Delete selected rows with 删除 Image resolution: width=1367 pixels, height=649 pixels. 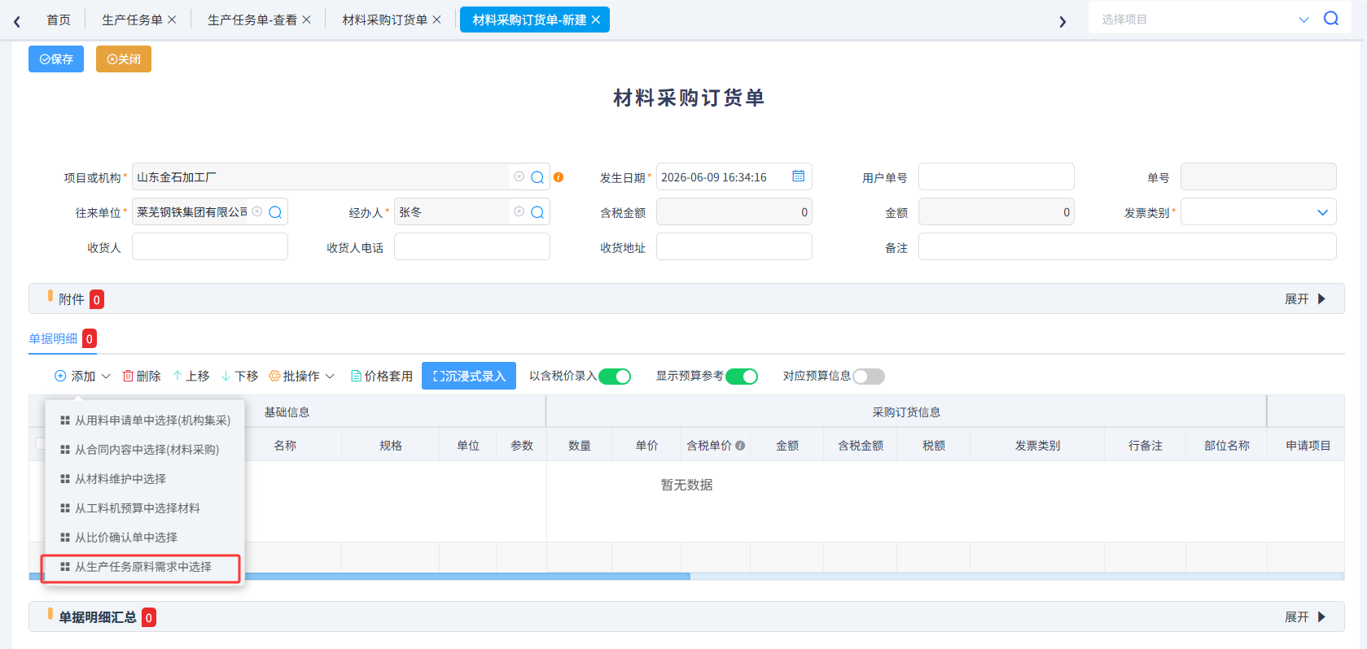[x=142, y=376]
